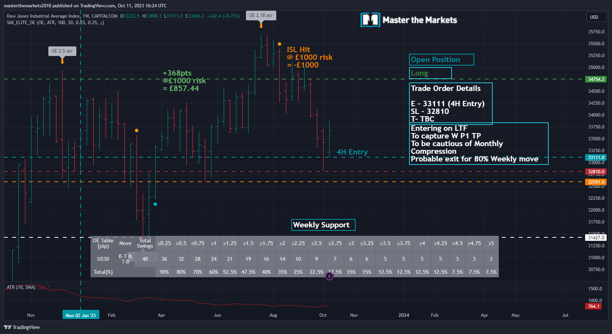Click the Move header cell in table
Image resolution: width=612 pixels, height=334 pixels.
pos(125,244)
